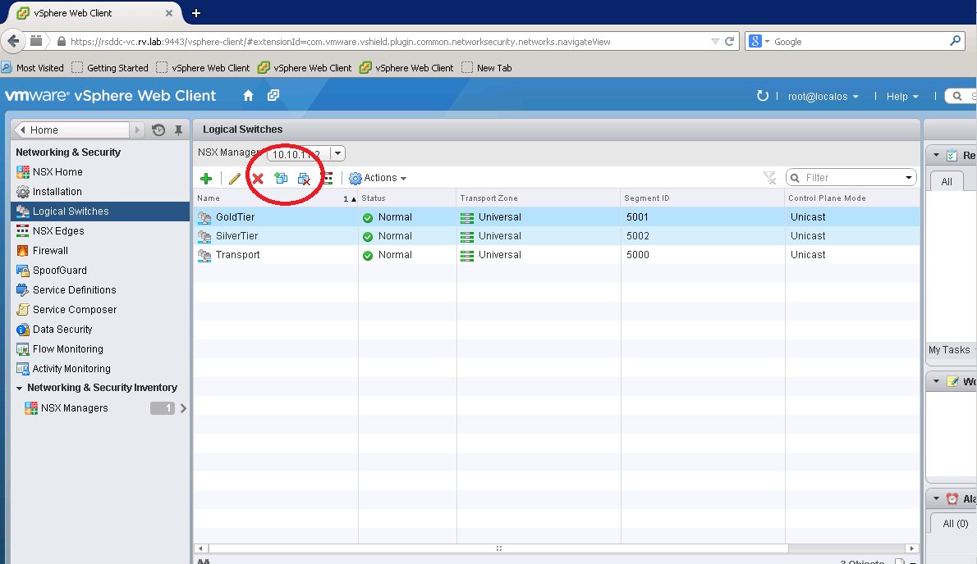977x564 pixels.
Task: Click the Filter search field
Action: 852,178
